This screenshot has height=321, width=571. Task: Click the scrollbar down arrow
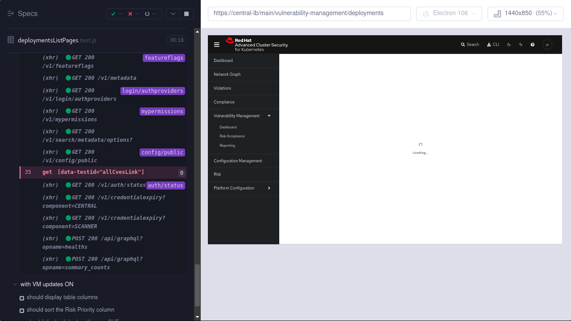click(x=198, y=317)
